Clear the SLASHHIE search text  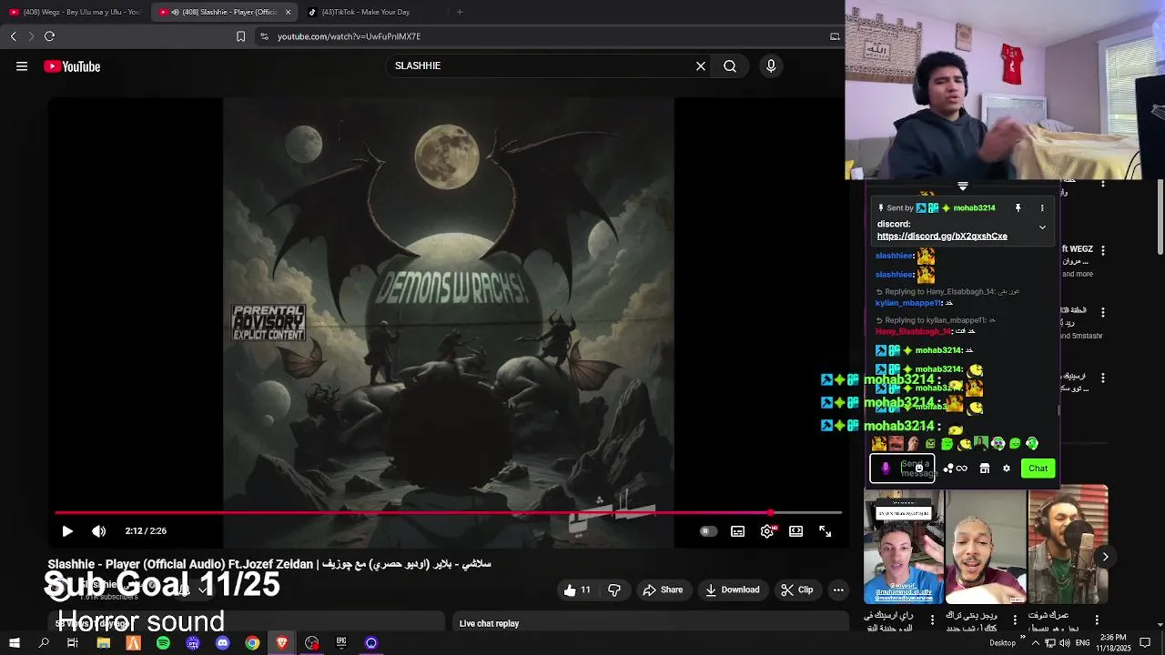[701, 66]
